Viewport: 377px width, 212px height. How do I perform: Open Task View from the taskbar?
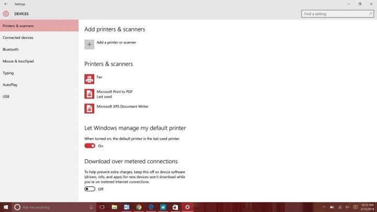tap(102, 207)
